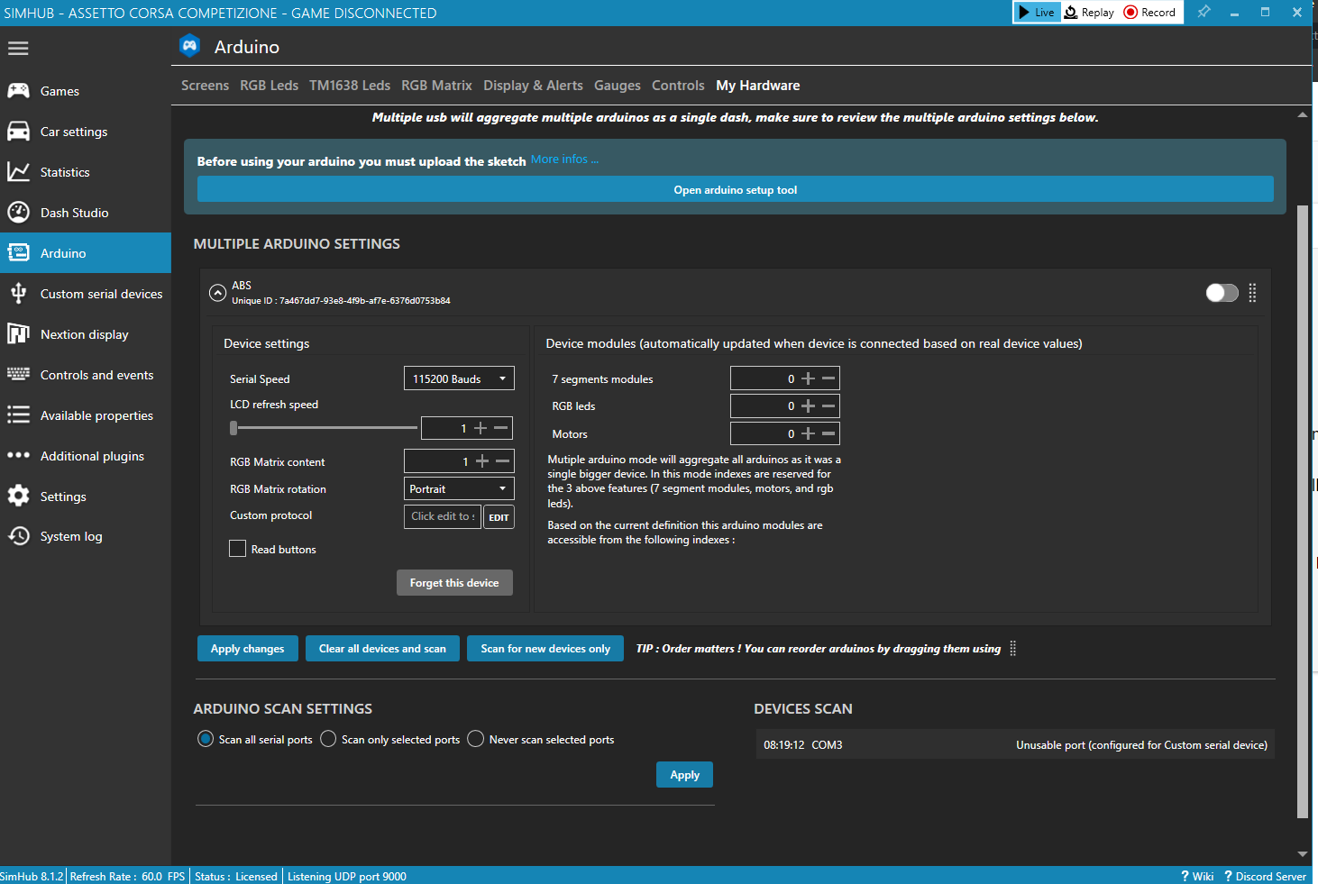Open the Additional plugins panel
This screenshot has height=884, width=1318.
pos(91,455)
